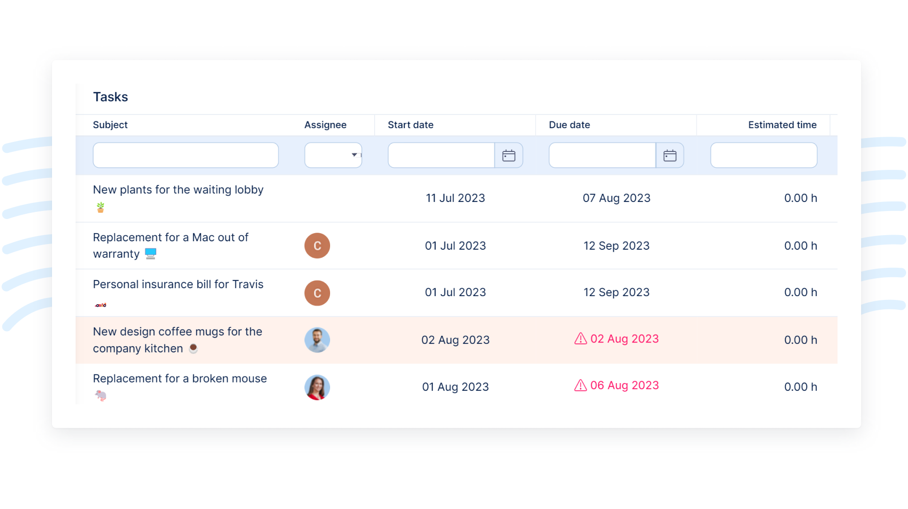
Task: Click assignee avatar on Personal insurance bill task
Action: point(317,293)
